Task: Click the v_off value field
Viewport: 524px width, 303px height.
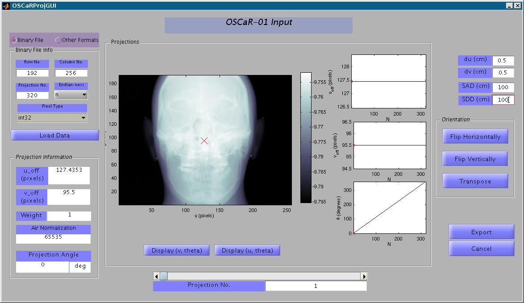Action: pos(69,197)
